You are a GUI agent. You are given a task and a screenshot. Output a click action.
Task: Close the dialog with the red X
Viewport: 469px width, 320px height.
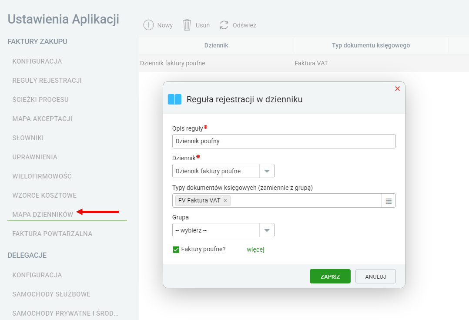tap(397, 89)
